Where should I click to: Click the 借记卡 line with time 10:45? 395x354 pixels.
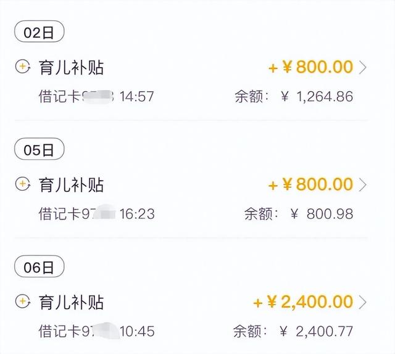96,331
